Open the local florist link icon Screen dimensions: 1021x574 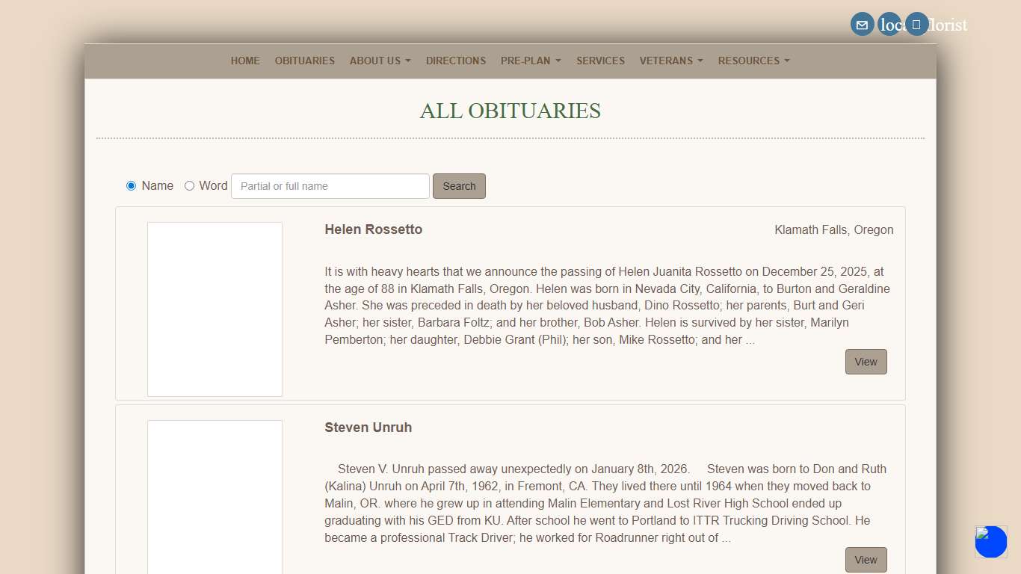click(x=889, y=24)
